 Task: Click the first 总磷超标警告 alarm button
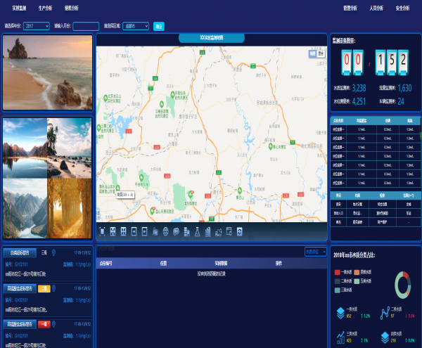pos(20,252)
